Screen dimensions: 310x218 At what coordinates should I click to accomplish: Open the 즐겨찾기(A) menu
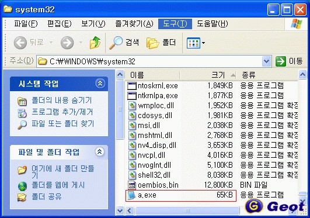click(134, 24)
